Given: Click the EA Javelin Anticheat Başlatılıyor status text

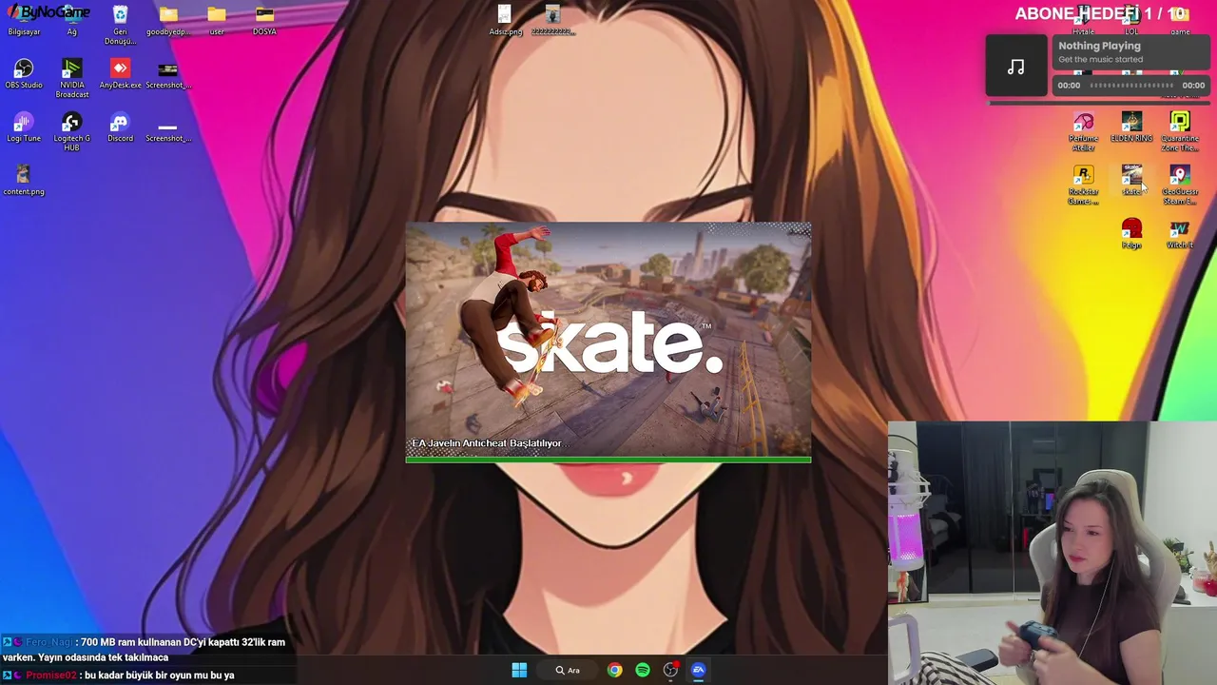Looking at the screenshot, I should (x=488, y=443).
